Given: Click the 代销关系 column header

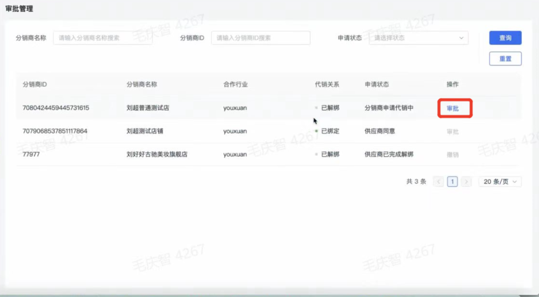Looking at the screenshot, I should pyautogui.click(x=327, y=85).
